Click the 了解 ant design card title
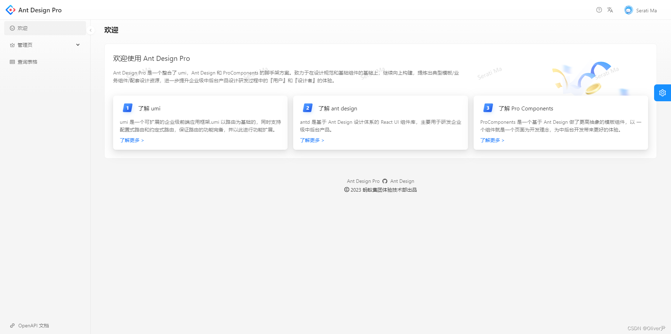The image size is (671, 334). point(338,108)
